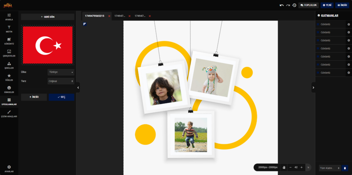Select the long-haired child photo on canvas
This screenshot has width=352, height=175.
[x=163, y=87]
